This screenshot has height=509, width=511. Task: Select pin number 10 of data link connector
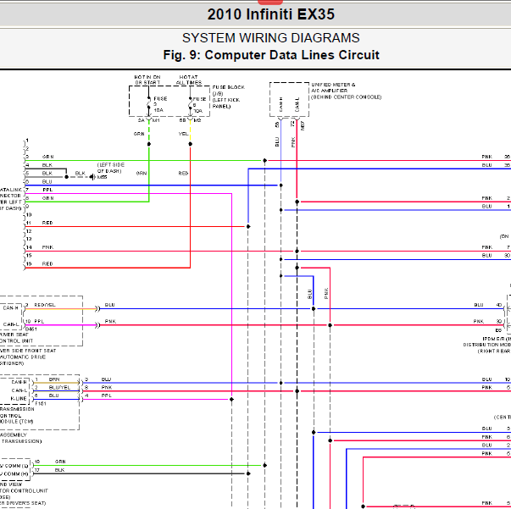pyautogui.click(x=29, y=214)
